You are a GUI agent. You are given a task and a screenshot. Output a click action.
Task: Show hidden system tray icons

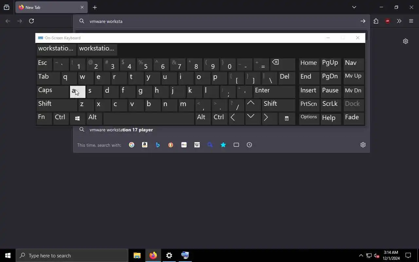(x=361, y=255)
